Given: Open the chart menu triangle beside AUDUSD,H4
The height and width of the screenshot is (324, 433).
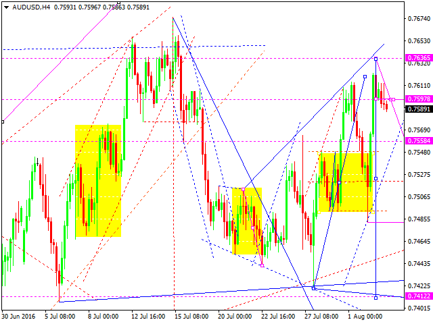Looking at the screenshot, I should tap(6, 7).
